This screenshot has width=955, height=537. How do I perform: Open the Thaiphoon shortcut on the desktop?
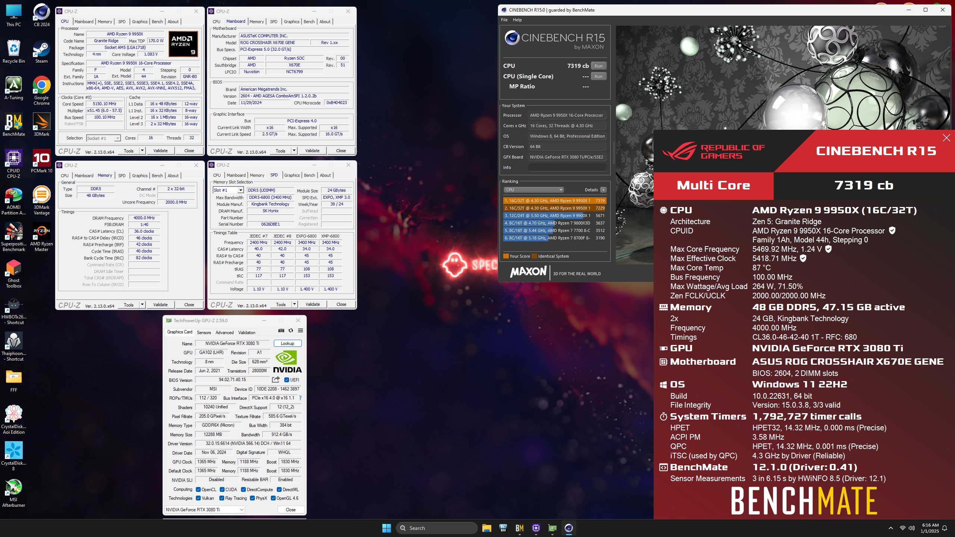pos(14,346)
